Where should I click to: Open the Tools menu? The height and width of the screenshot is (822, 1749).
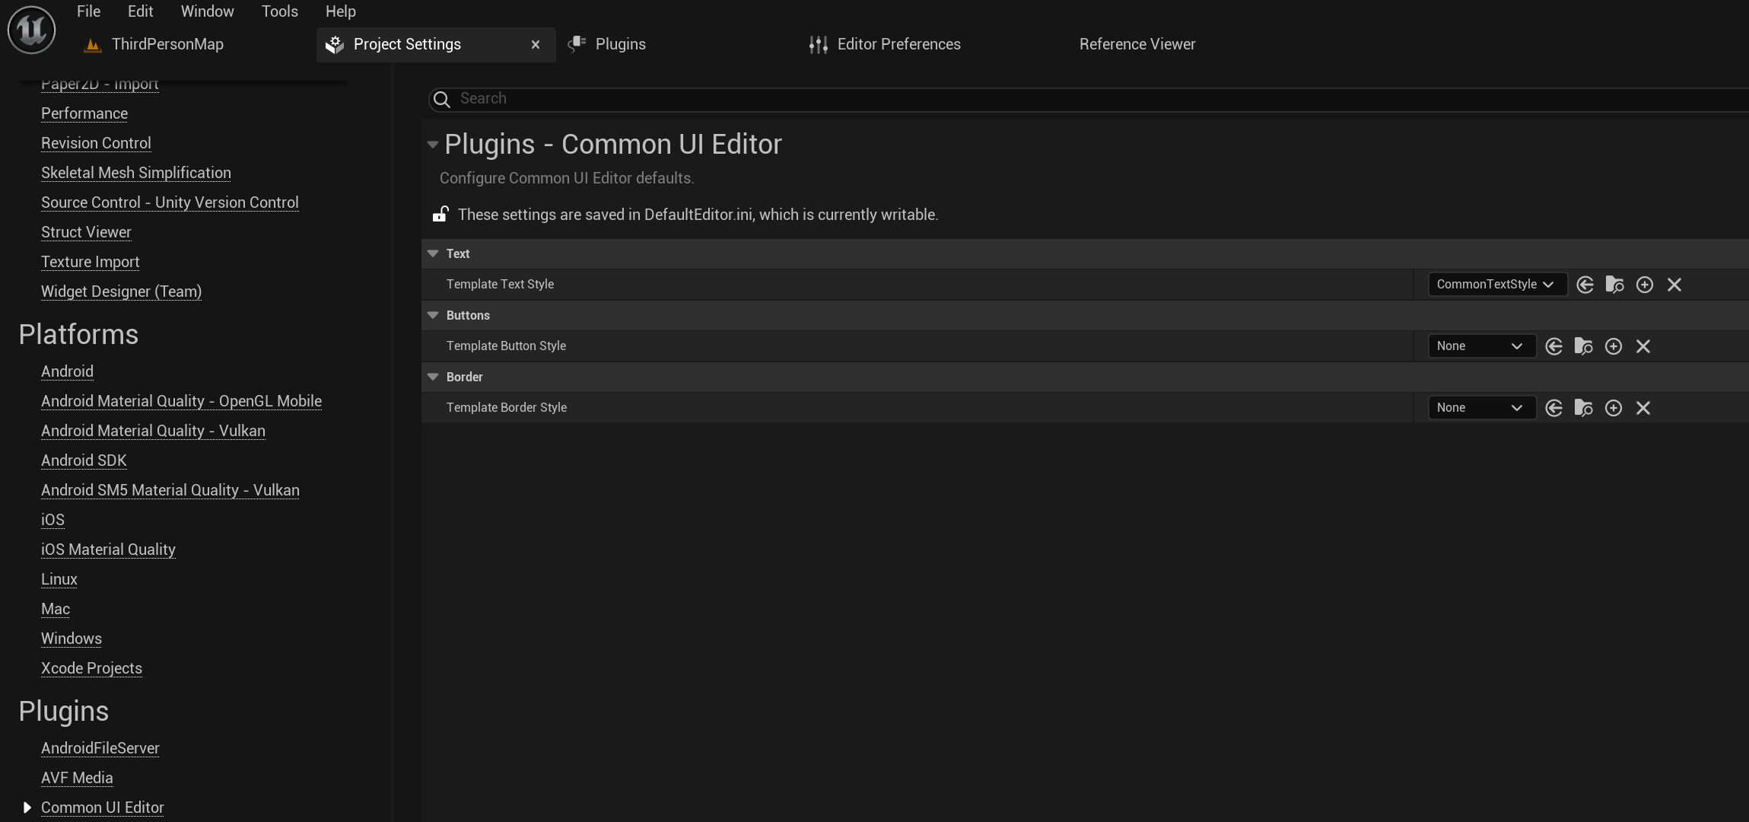pos(279,11)
